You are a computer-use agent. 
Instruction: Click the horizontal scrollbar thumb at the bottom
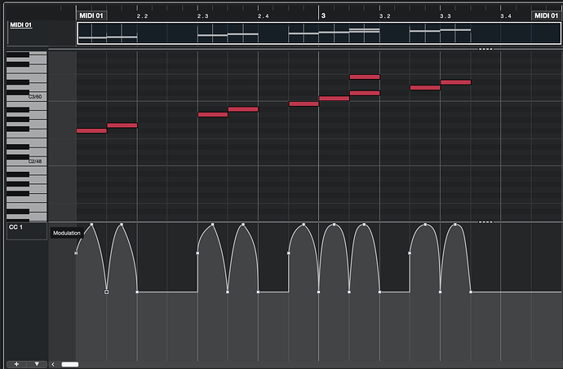pos(70,364)
